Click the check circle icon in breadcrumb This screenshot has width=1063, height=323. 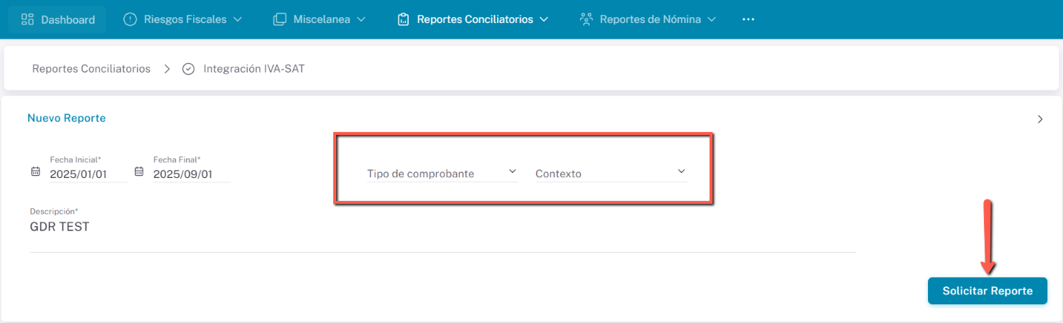coord(189,69)
